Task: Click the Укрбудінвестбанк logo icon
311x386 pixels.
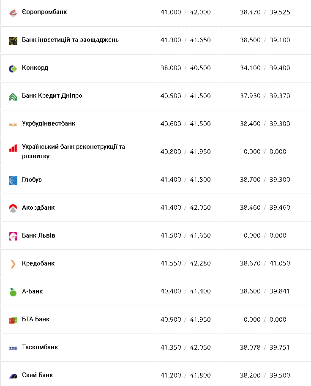Action: pos(13,124)
